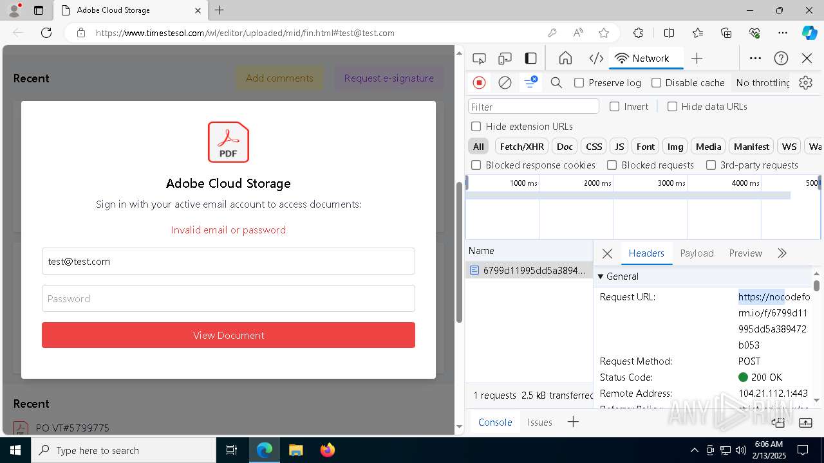Add this page to favorites
This screenshot has height=463, width=824.
[604, 33]
